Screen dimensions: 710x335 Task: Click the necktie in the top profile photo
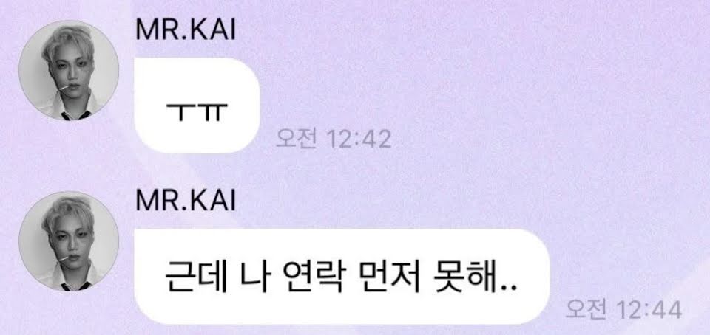click(72, 116)
